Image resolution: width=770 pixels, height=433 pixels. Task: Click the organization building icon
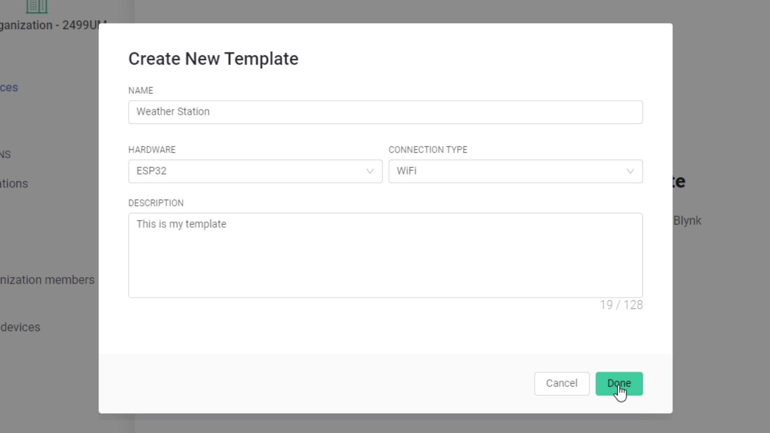(36, 6)
